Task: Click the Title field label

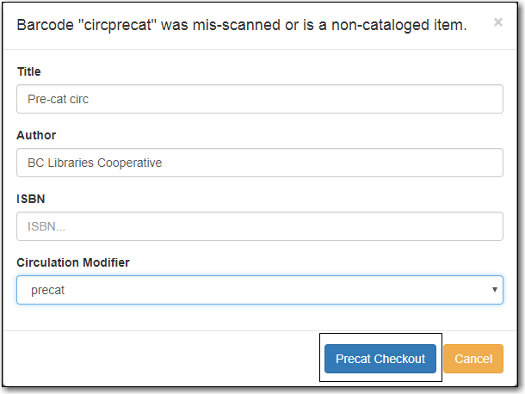Action: point(28,71)
